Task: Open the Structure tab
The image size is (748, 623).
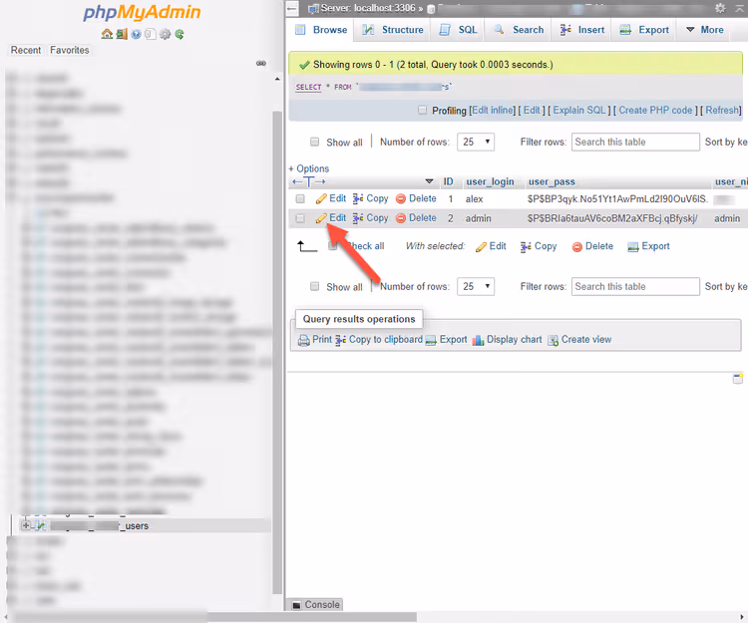Action: [393, 30]
